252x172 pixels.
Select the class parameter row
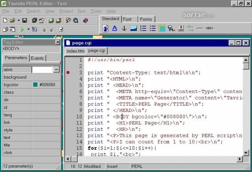pos(31,92)
